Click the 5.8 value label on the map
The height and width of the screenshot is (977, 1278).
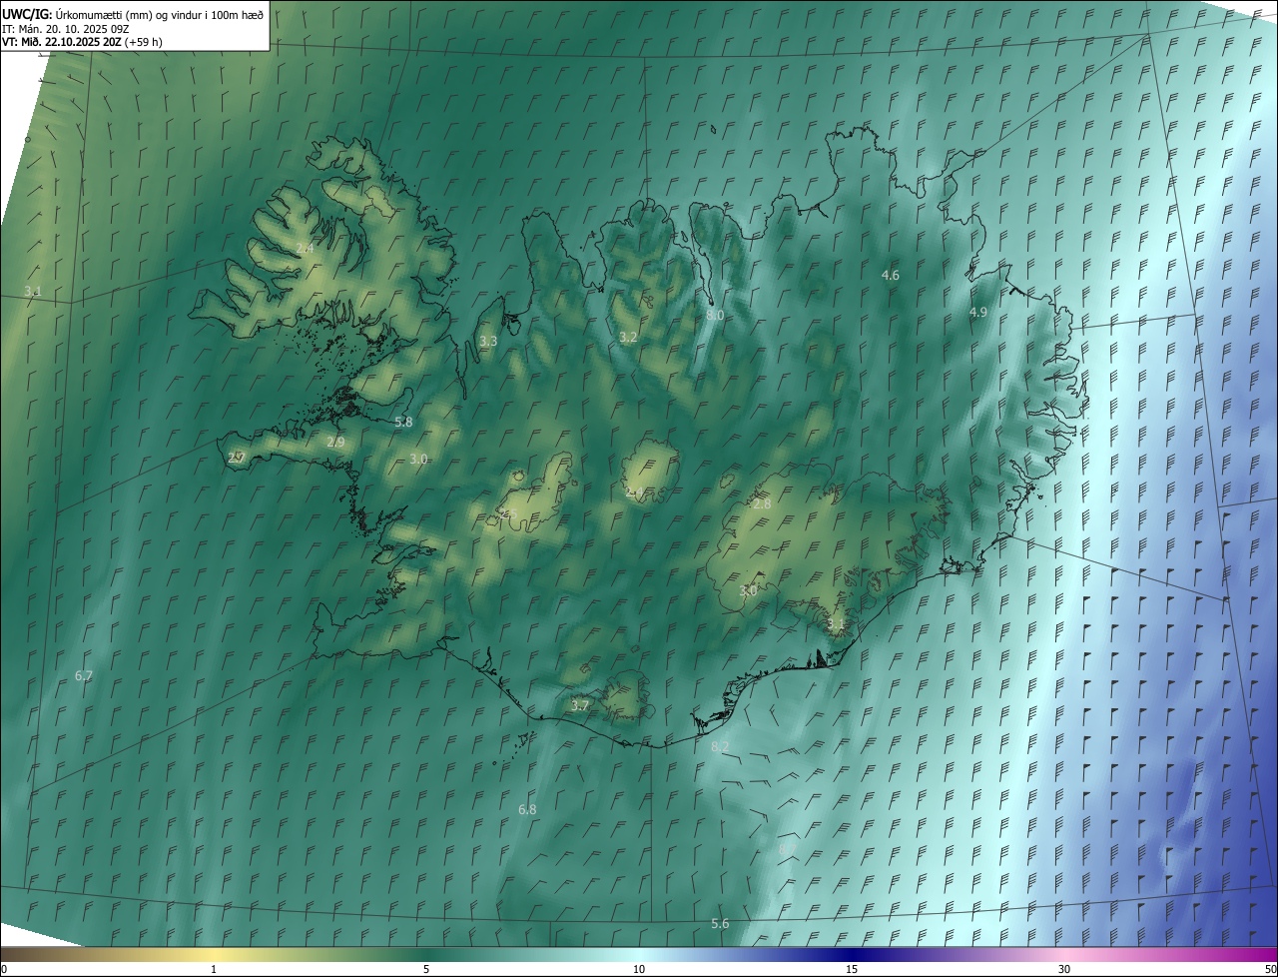(x=403, y=423)
